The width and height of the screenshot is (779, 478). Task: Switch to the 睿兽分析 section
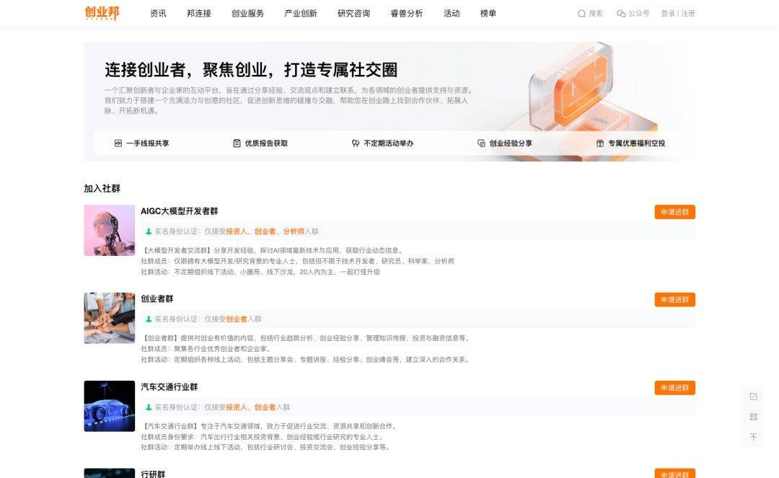pyautogui.click(x=404, y=13)
